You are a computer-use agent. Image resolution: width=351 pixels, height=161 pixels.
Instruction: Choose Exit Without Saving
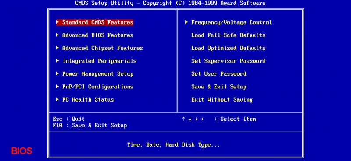[x=222, y=100]
